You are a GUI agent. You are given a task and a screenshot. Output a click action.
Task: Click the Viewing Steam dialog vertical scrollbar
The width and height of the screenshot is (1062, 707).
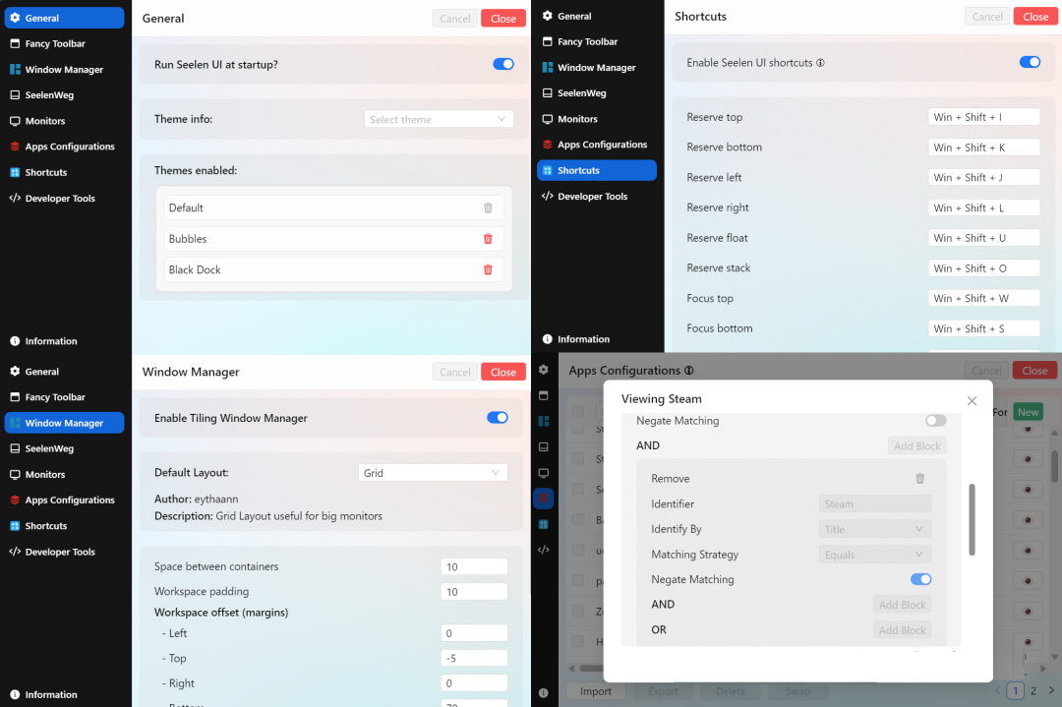click(972, 519)
